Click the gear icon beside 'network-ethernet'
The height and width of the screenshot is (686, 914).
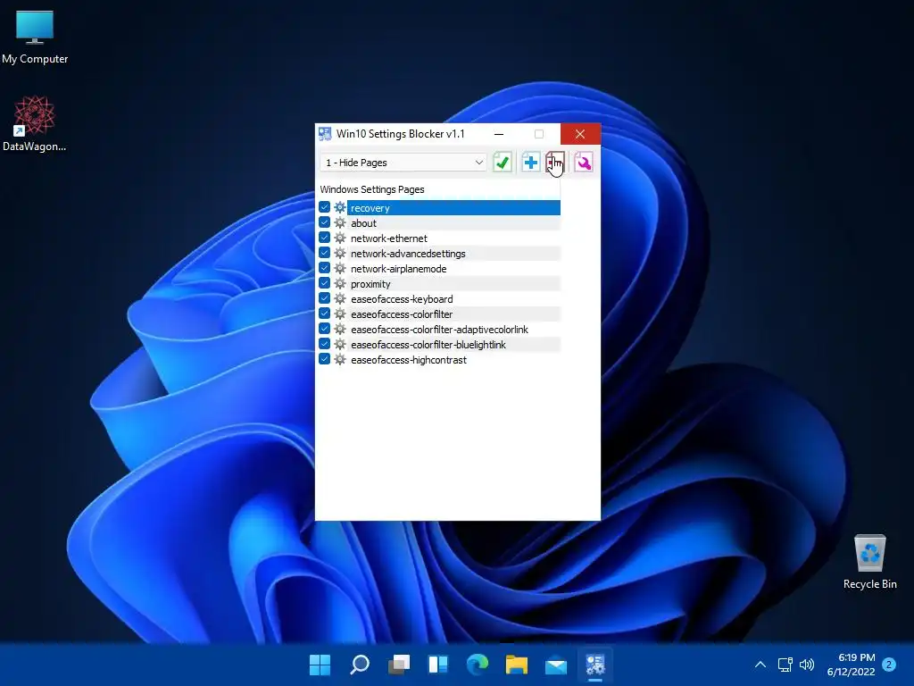pyautogui.click(x=340, y=238)
